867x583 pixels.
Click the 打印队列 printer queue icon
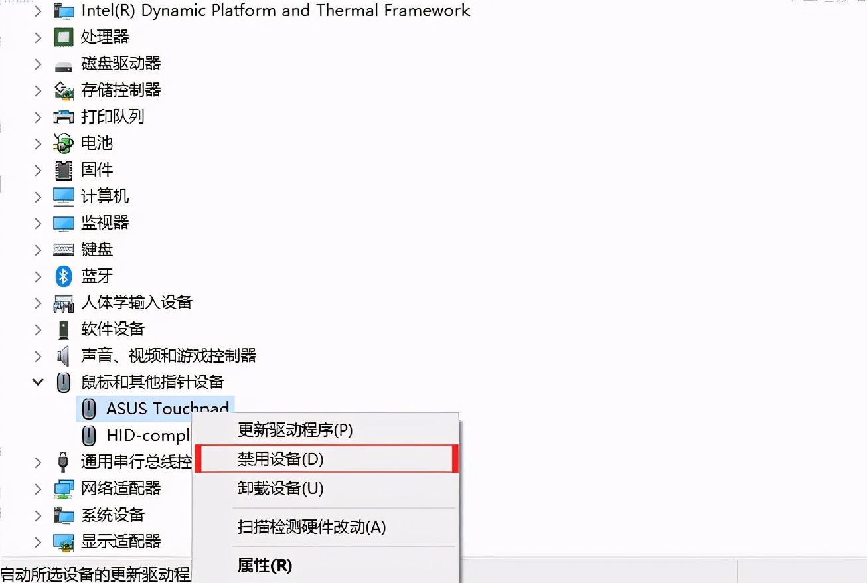tap(63, 117)
